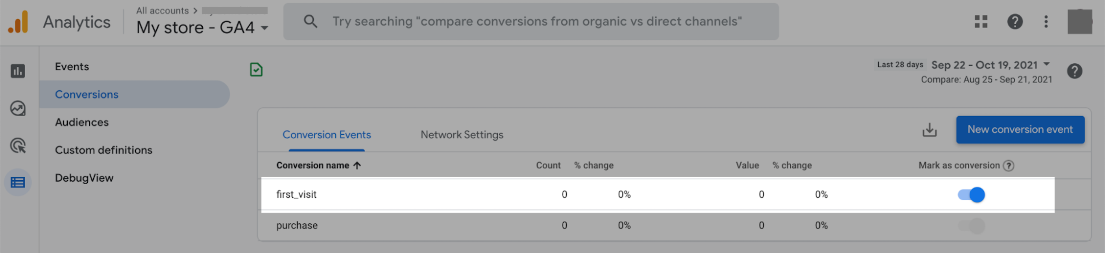Select the Conversion Events tab
Viewport: 1105px width, 253px height.
tap(327, 134)
